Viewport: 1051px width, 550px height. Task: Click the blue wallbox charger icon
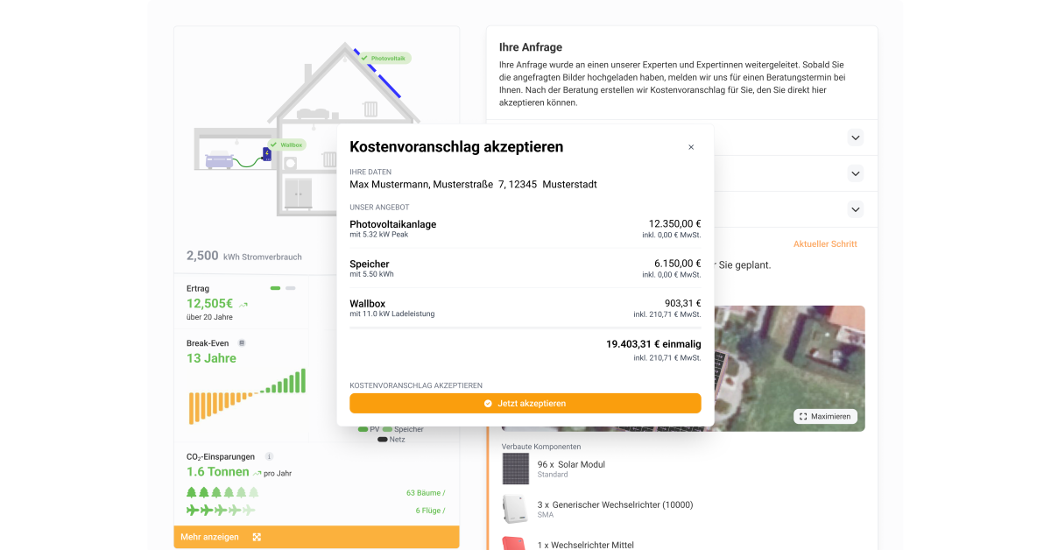pos(267,154)
